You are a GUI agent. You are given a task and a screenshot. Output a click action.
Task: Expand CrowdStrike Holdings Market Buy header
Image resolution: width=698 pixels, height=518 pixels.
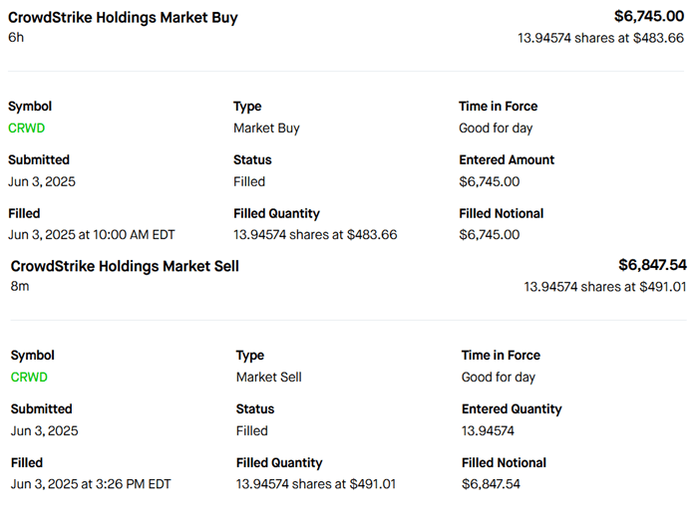click(123, 17)
